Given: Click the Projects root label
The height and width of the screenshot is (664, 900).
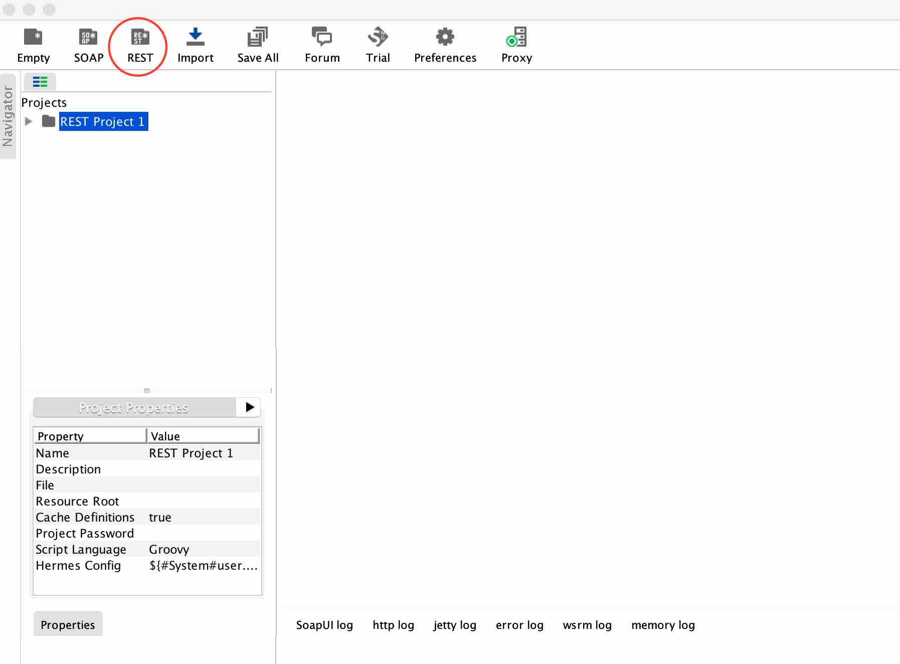Looking at the screenshot, I should tap(44, 102).
